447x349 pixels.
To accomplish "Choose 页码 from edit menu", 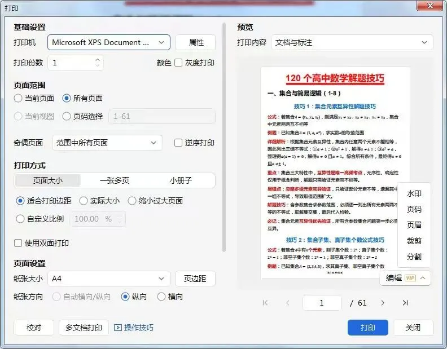I will point(414,209).
